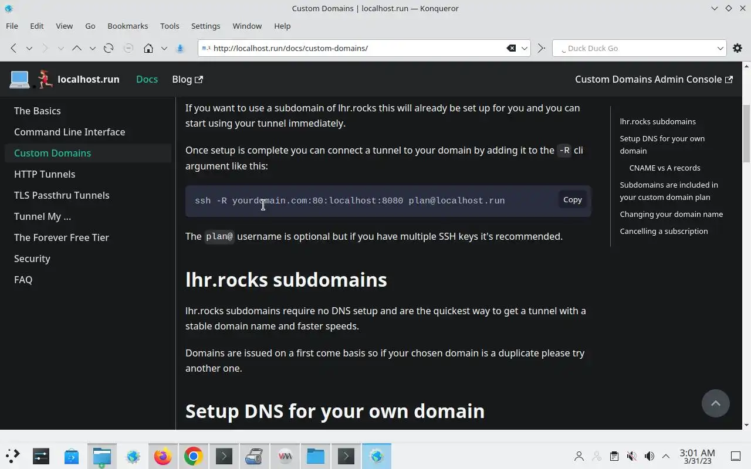Copy the ssh command with the Copy button
The width and height of the screenshot is (751, 469).
(572, 200)
